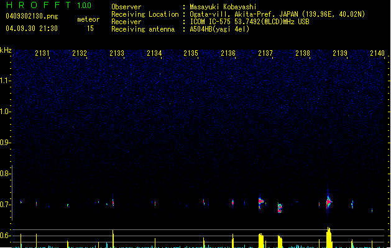Click the HROFFT title text

39,5
